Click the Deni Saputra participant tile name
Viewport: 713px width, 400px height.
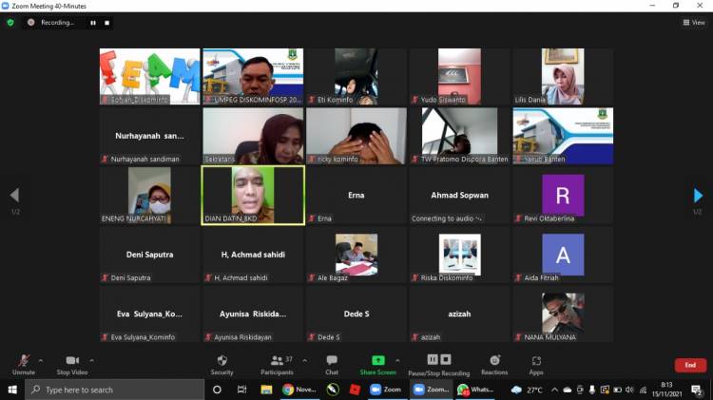[x=149, y=255]
